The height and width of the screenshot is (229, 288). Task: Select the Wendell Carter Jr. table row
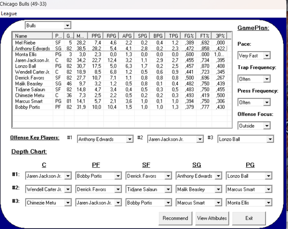point(120,72)
